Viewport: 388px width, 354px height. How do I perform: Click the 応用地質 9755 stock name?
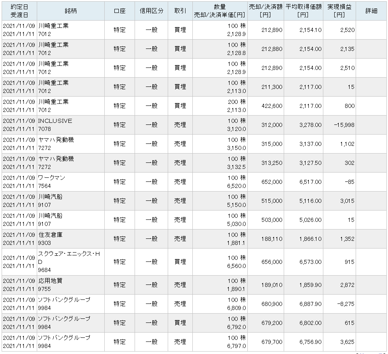pos(50,285)
